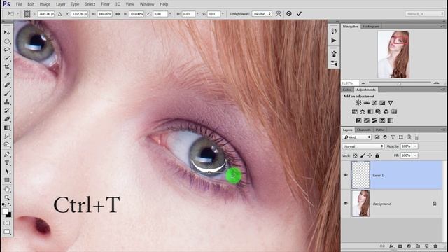Open the layer Kind filter dropdown
Screen dimensions: 448x252
click(x=356, y=137)
